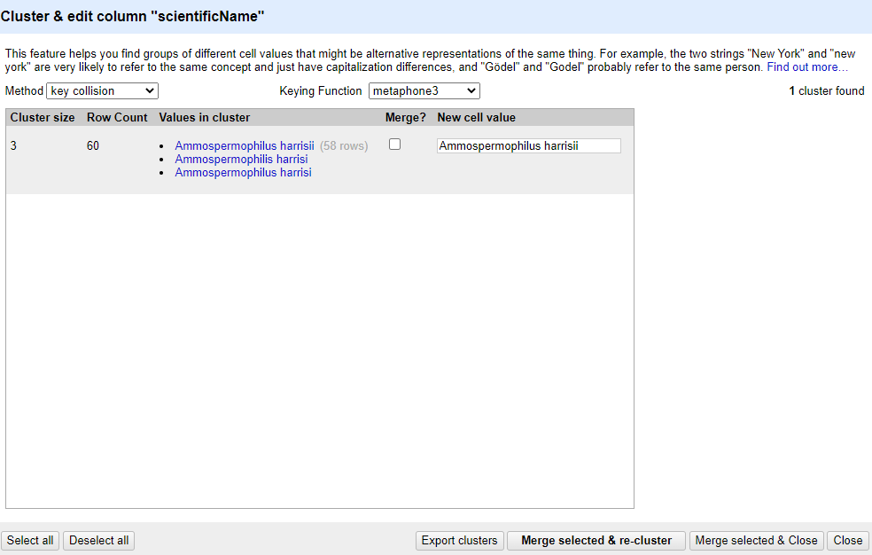Select the value Ammospermophilus harrisi
This screenshot has height=555, width=872.
click(242, 172)
